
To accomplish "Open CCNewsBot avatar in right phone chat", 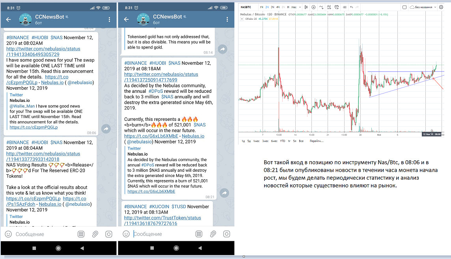I will coord(143,19).
